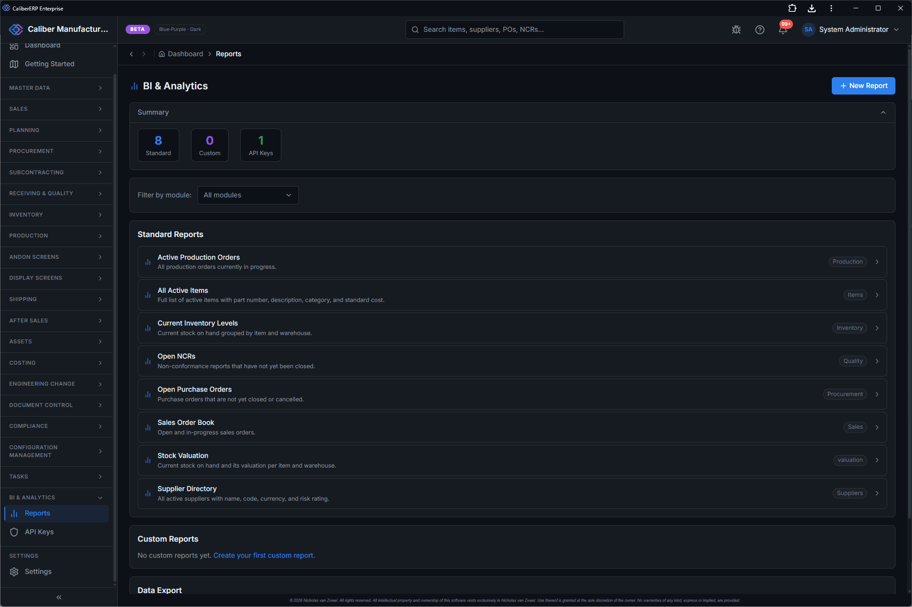The width and height of the screenshot is (912, 607).
Task: Open notifications bell with 99+ badge
Action: [x=783, y=29]
